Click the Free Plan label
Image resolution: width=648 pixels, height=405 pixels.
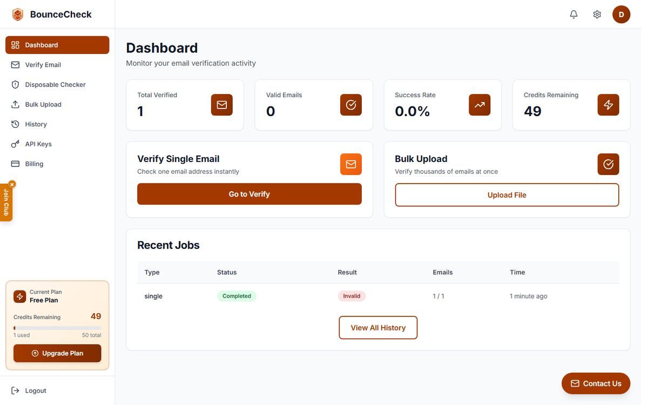pos(44,300)
